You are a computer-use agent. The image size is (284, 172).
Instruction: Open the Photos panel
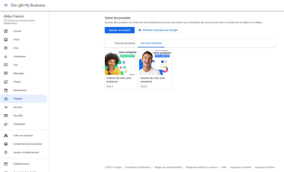pyautogui.click(x=16, y=82)
